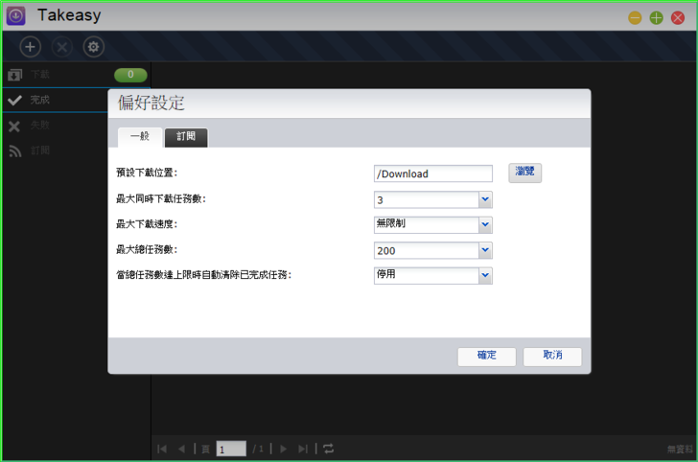Go to the previous page
The image size is (698, 462).
(x=181, y=449)
